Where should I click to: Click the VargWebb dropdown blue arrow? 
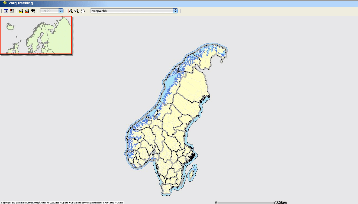(x=175, y=11)
